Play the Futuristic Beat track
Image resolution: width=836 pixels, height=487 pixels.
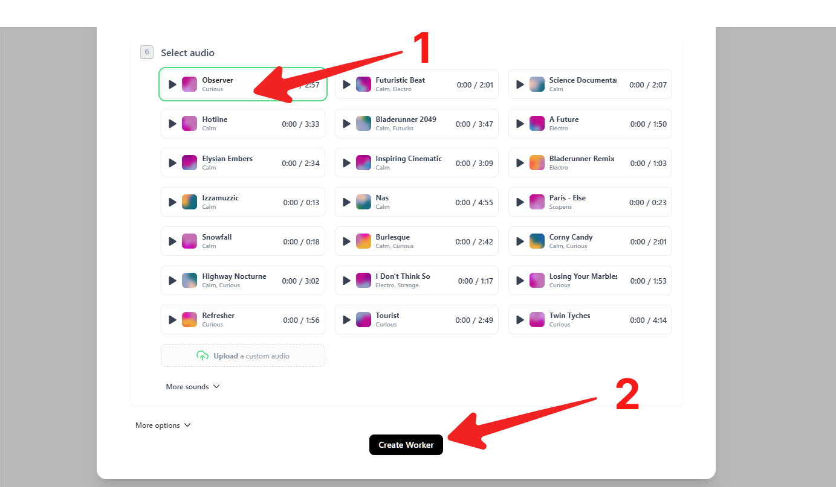click(346, 84)
